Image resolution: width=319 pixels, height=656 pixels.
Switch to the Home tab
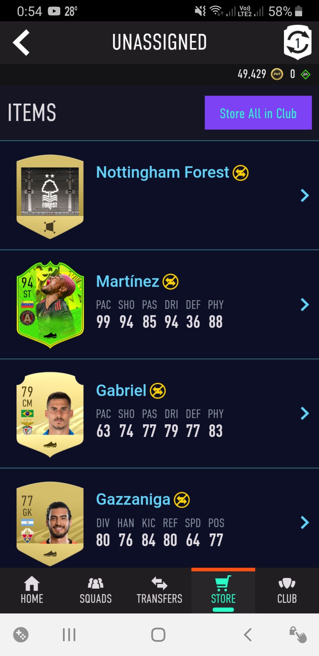32,590
